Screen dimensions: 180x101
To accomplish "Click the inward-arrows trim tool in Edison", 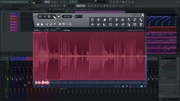I will [x=98, y=24].
